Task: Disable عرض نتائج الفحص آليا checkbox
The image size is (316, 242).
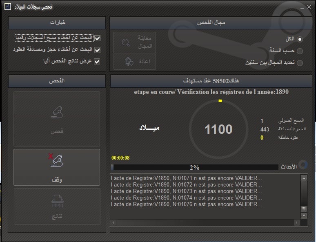Action: click(x=97, y=61)
